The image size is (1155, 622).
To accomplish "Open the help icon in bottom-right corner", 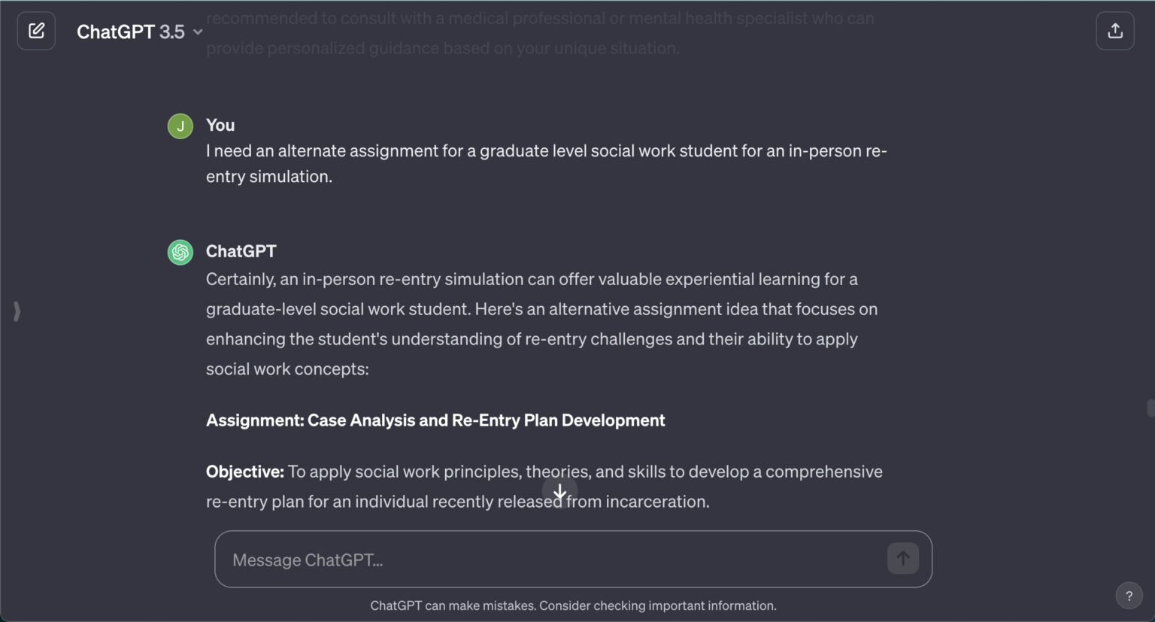I will [1129, 595].
